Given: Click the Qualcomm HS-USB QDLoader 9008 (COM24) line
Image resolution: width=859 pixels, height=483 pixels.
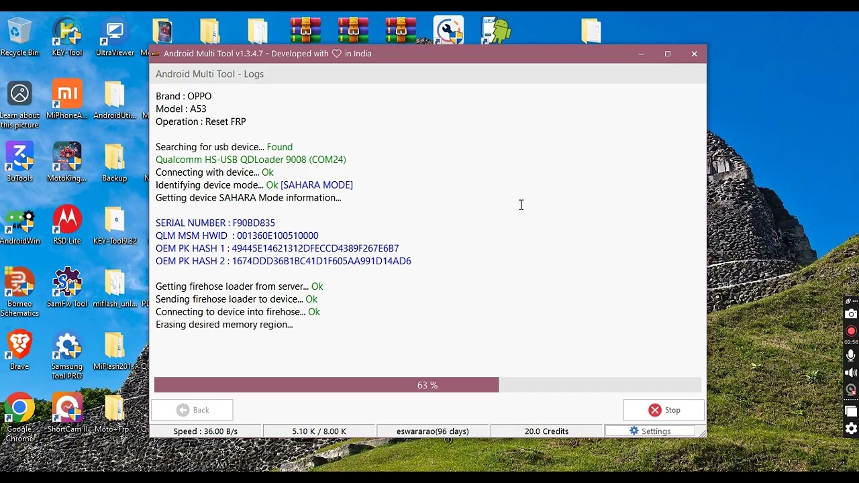Looking at the screenshot, I should click(251, 160).
